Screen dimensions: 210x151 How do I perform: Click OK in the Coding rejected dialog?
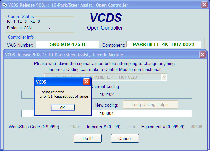tap(62, 107)
